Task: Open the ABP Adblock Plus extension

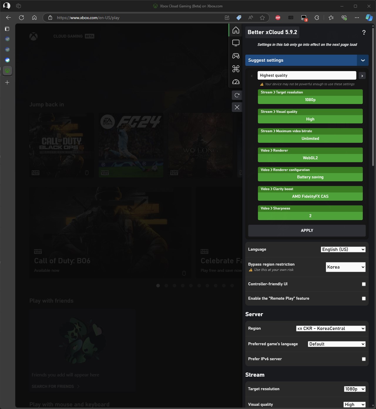Action: 278,18
